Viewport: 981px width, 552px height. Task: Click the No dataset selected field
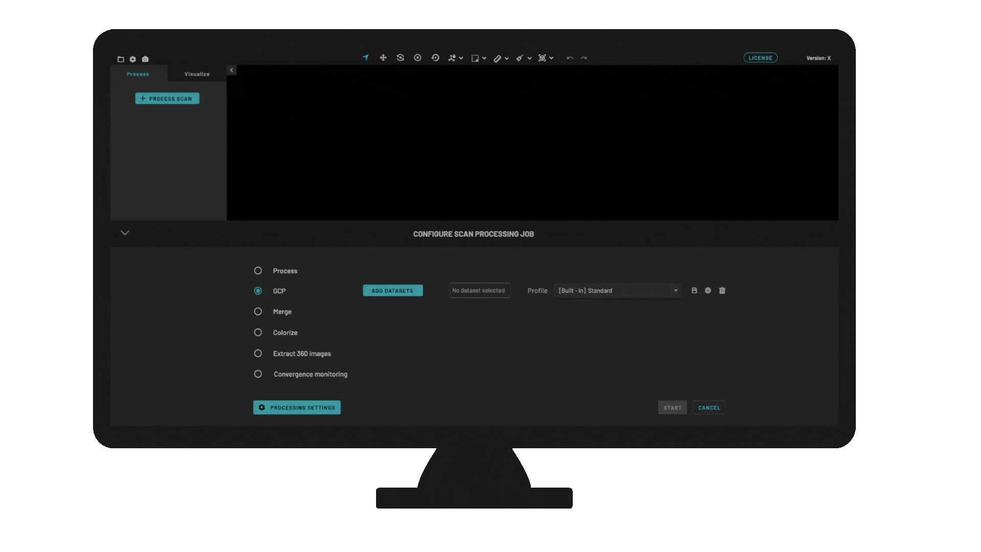click(x=479, y=290)
